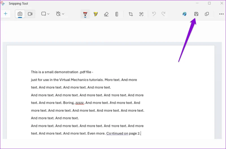Select the yellow Highlighter tool

click(x=96, y=14)
